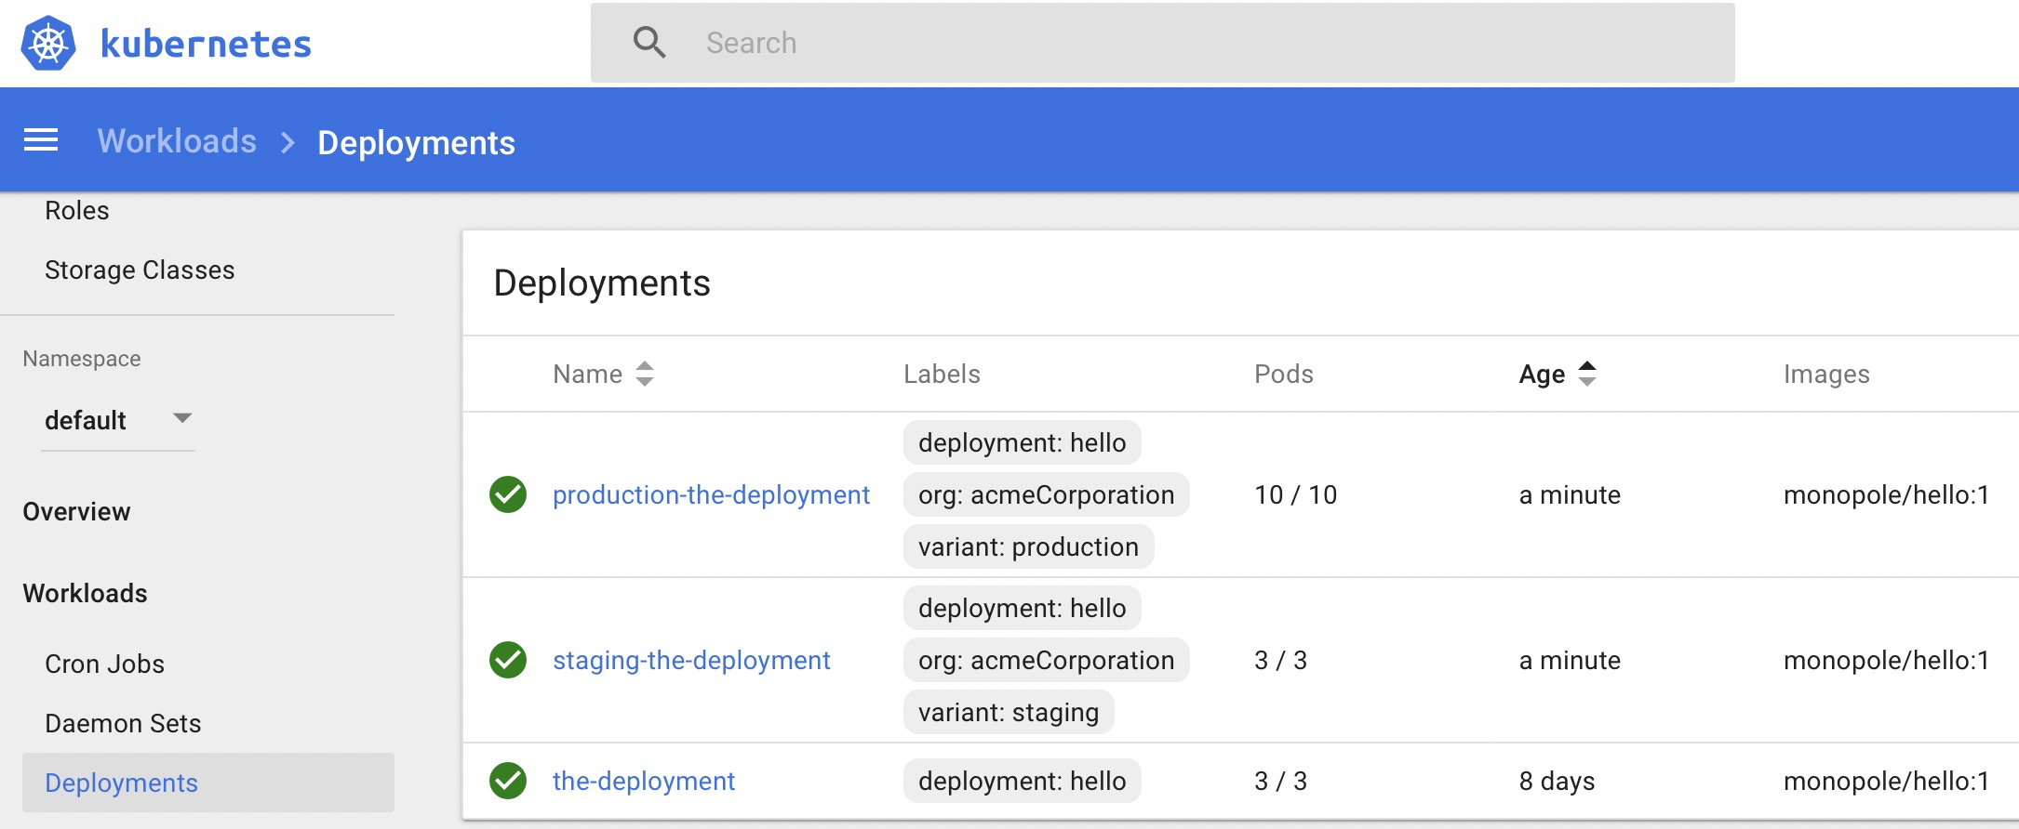Open the hamburger navigation menu
The width and height of the screenshot is (2019, 829).
pyautogui.click(x=41, y=140)
